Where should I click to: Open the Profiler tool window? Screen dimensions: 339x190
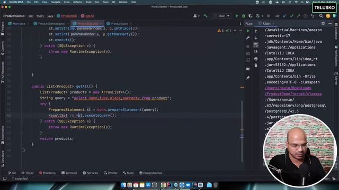click(111, 173)
